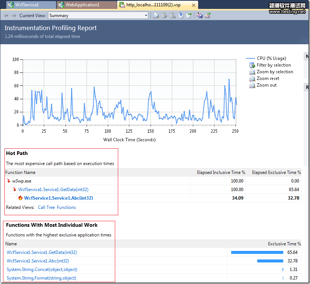310x284 pixels.
Task: Switch to the WcfService1 tab
Action: 31,5
